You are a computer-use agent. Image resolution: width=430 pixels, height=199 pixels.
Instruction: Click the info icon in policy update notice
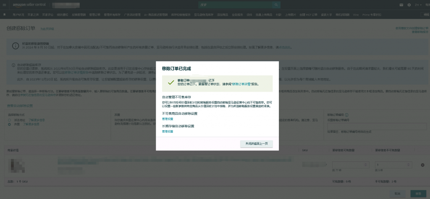[x=16, y=45]
